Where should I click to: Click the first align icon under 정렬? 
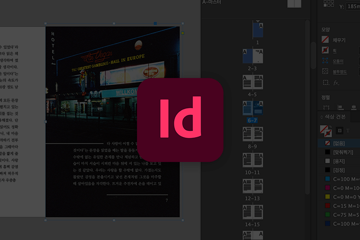(326, 107)
